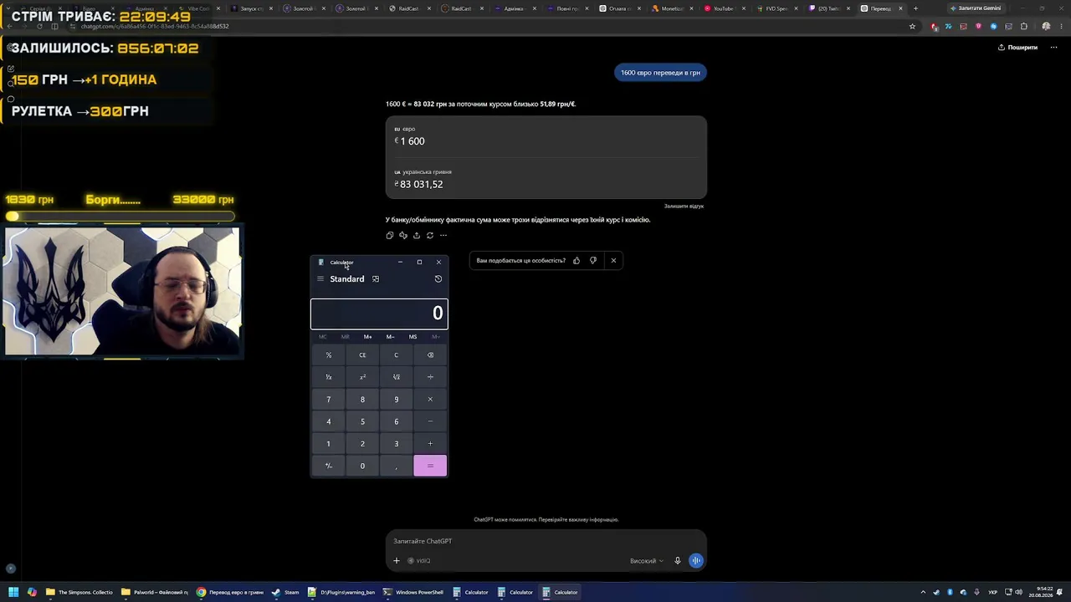Click digit 7 on Calculator keypad
This screenshot has height=602, width=1071.
pyautogui.click(x=329, y=400)
